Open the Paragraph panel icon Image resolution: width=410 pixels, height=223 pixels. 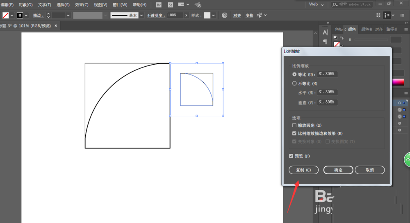point(325,41)
